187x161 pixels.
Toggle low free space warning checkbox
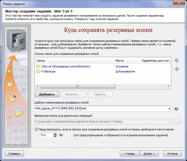tap(36, 129)
